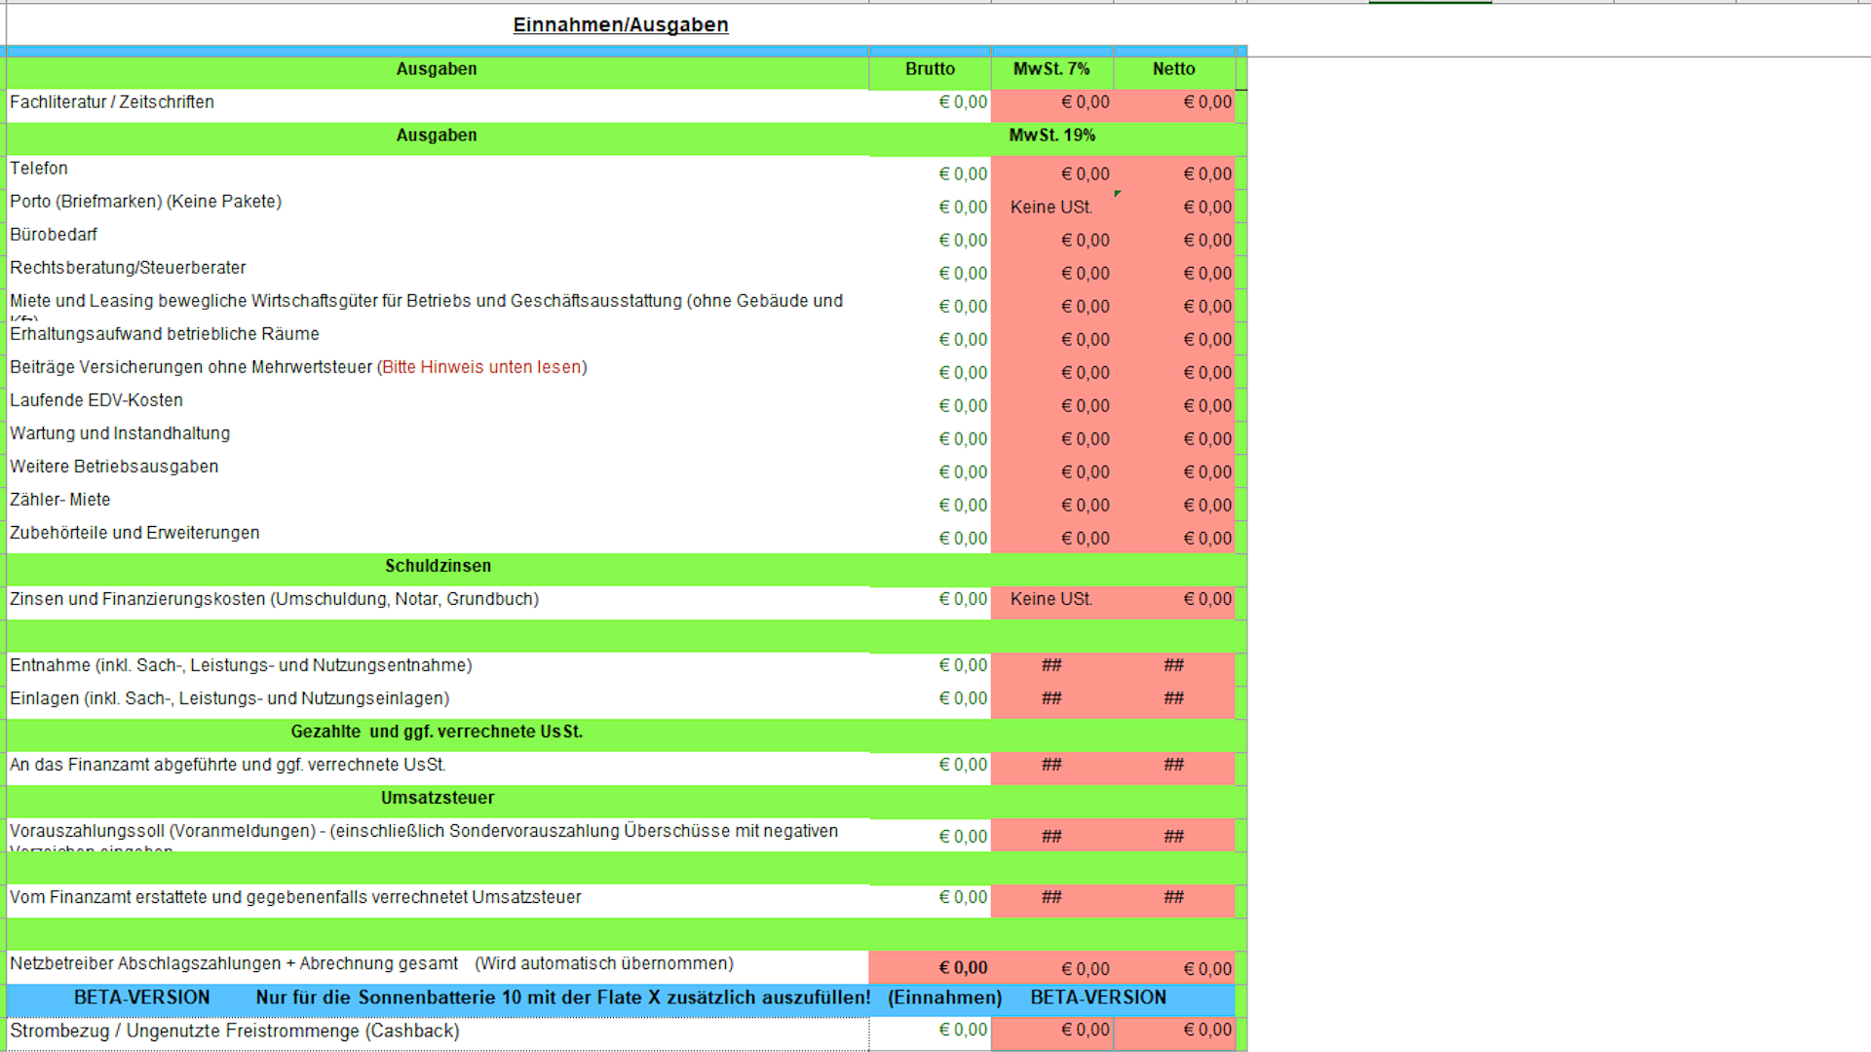Click Brutto cell for Einlagen row
Screen dimensions: 1871x1052
point(931,698)
